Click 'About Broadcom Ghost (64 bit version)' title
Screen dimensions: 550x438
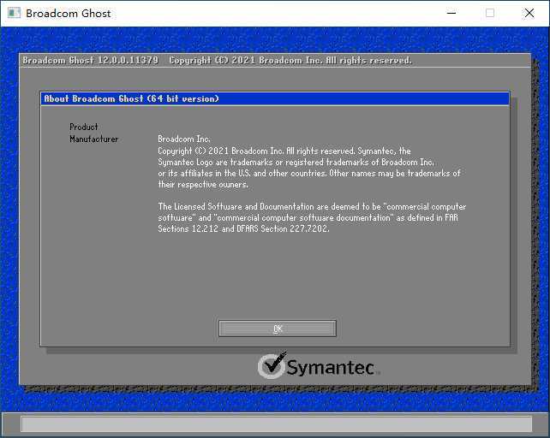pos(131,98)
